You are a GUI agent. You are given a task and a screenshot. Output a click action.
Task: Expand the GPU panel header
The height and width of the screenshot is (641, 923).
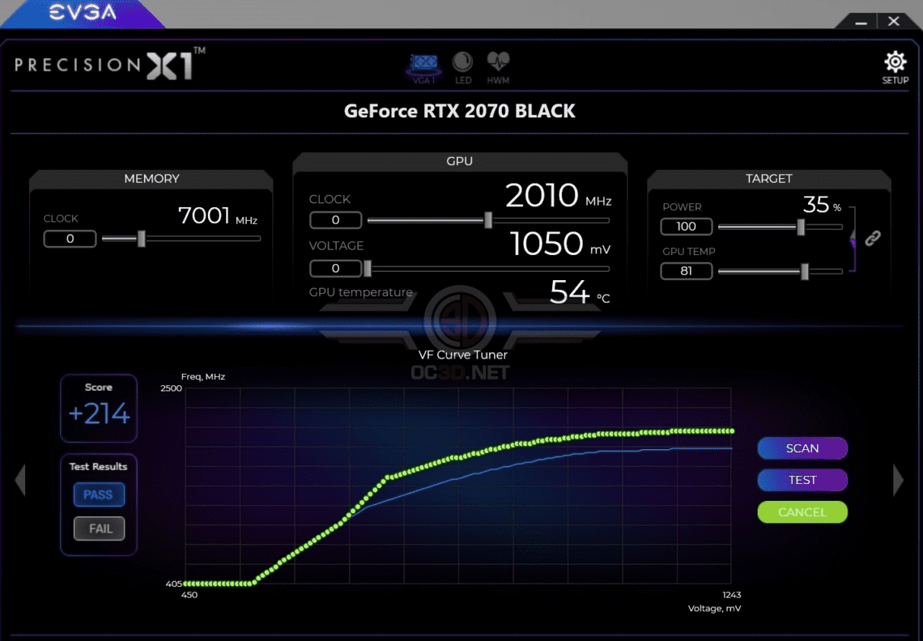(460, 161)
